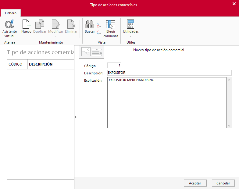Click the Descripción input field
Viewport: 239px width, 189px height.
[169, 73]
